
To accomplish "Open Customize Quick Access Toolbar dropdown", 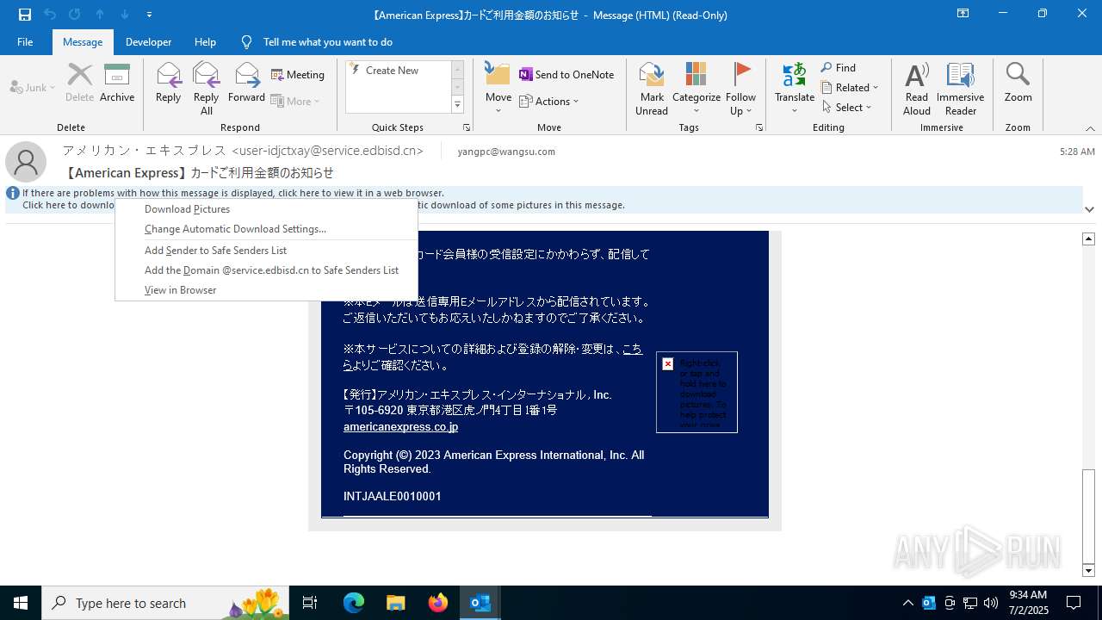I will point(149,15).
